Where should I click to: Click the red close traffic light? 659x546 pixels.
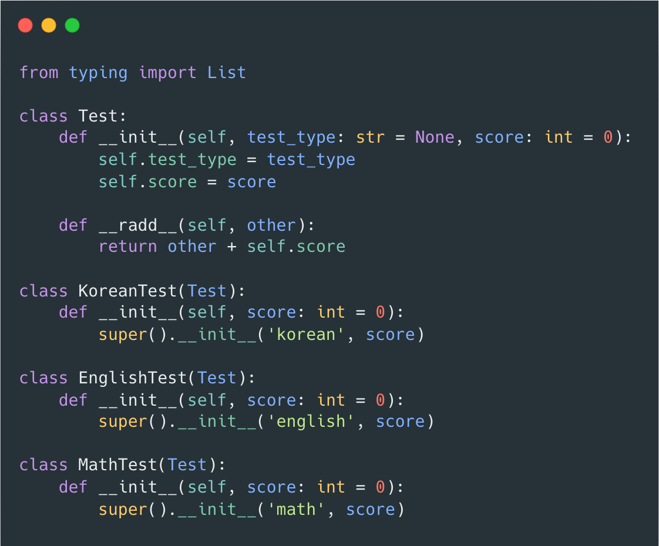click(x=25, y=25)
